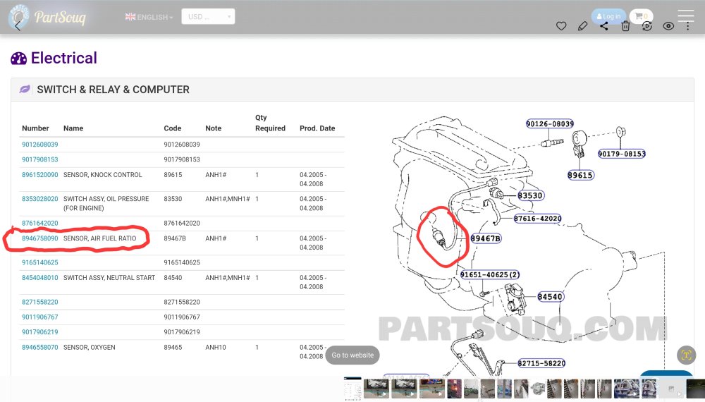705x402 pixels.
Task: Open part number 9017906219 link
Action: [x=40, y=332]
